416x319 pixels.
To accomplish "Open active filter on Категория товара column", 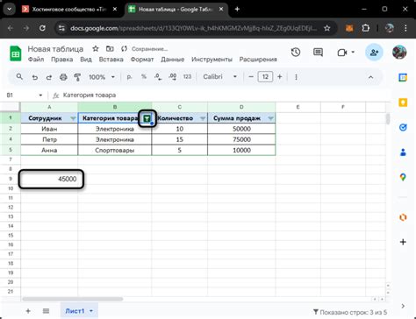I will tap(147, 118).
